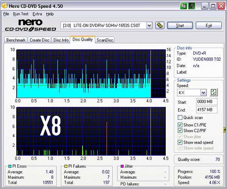Toggle Show write speed checkbox
This screenshot has width=227, height=189.
(x=180, y=148)
